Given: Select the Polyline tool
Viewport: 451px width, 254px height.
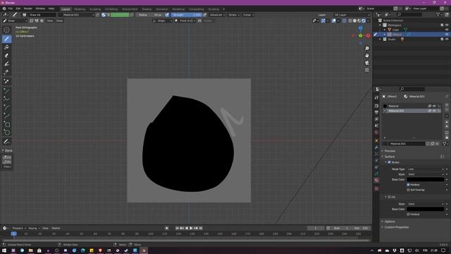Looking at the screenshot, I should pyautogui.click(x=6, y=99).
